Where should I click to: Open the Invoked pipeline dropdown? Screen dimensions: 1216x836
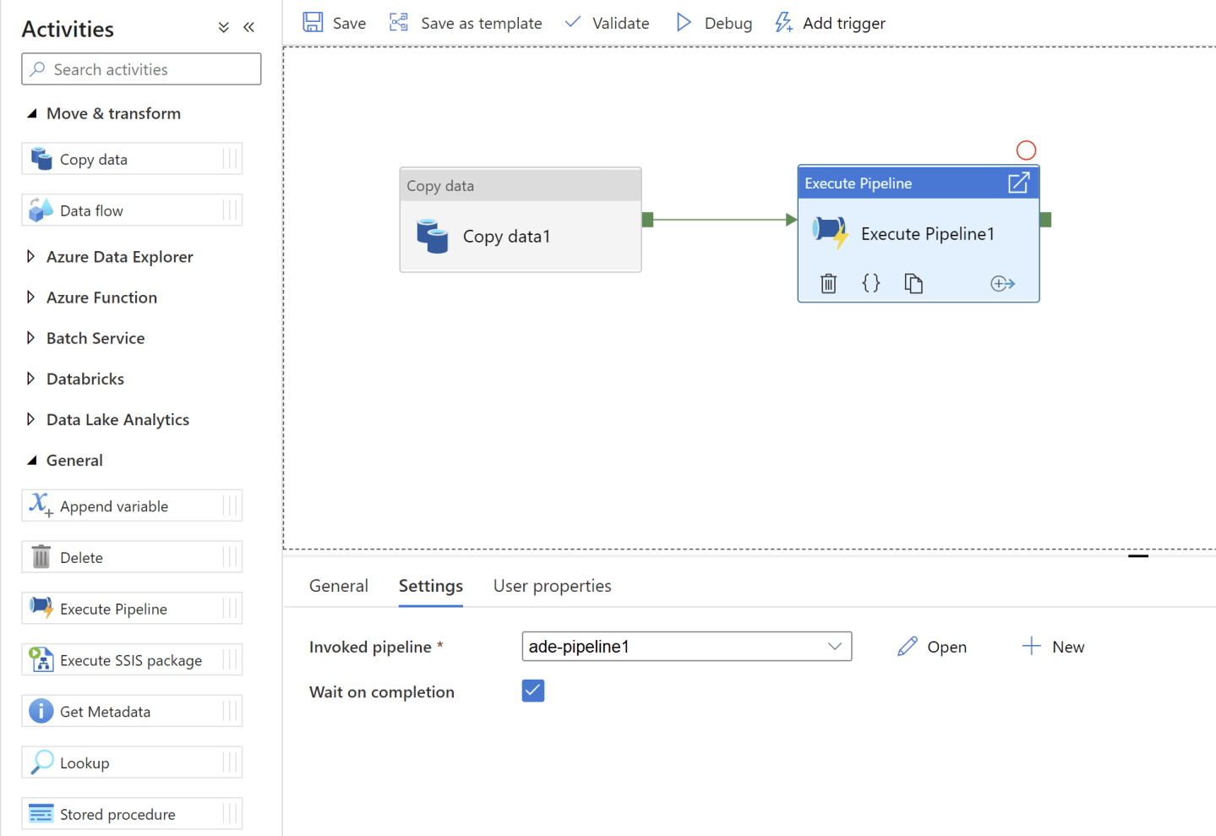click(x=687, y=647)
